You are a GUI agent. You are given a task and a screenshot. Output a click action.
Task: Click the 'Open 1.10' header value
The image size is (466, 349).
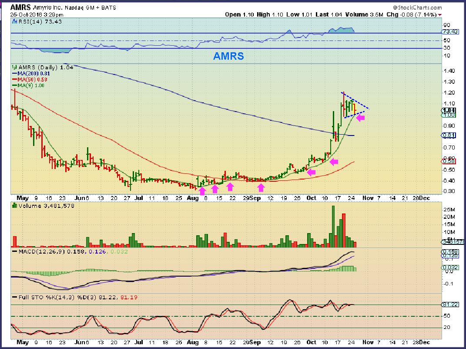click(x=239, y=14)
